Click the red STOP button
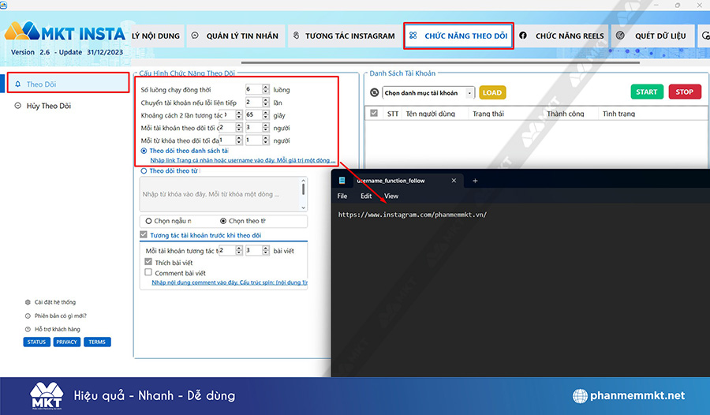Viewport: 710px width, 415px height. tap(684, 92)
